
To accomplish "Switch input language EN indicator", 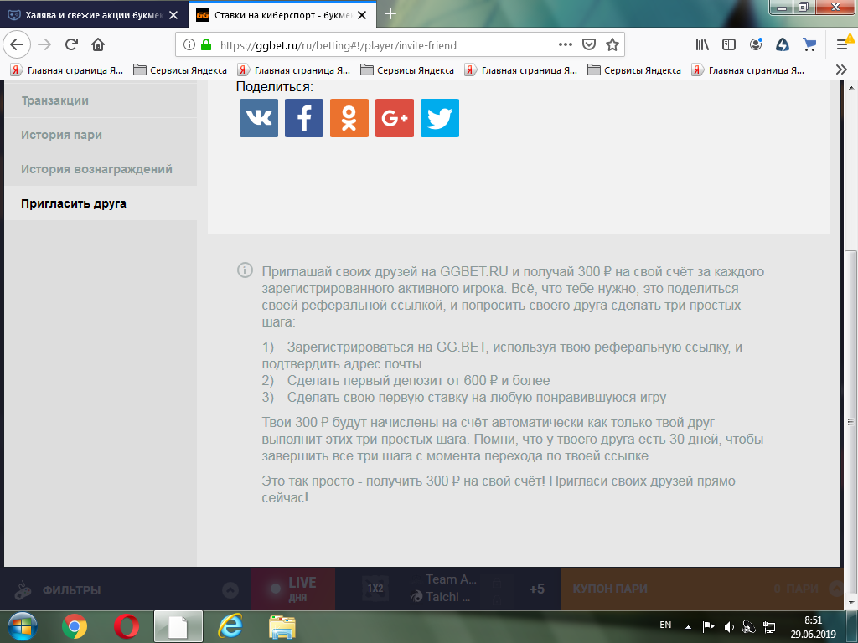I will pos(665,625).
